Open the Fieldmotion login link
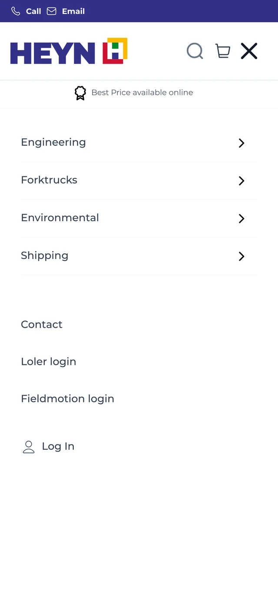278x603 pixels. coord(67,399)
